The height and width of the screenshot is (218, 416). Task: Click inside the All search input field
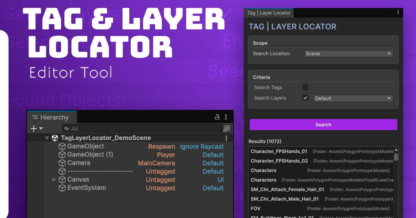139,128
